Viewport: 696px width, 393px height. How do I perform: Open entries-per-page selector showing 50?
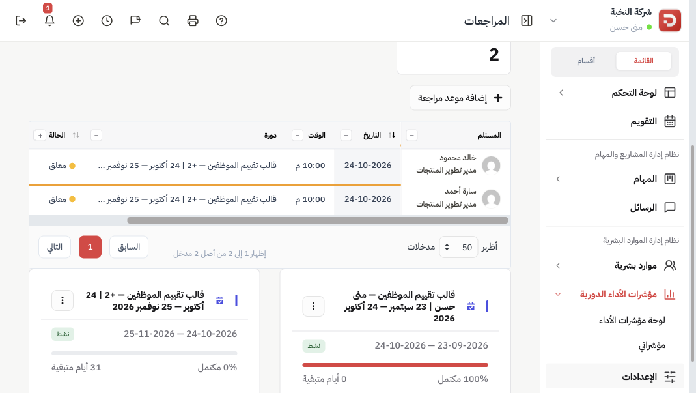pos(458,247)
